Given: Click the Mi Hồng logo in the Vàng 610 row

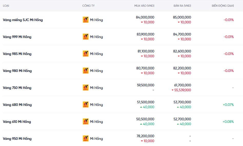Looking at the screenshot, I should click(x=85, y=122).
